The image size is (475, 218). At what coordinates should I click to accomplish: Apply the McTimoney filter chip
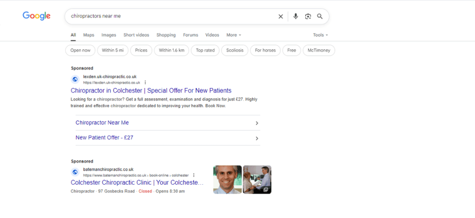[319, 50]
